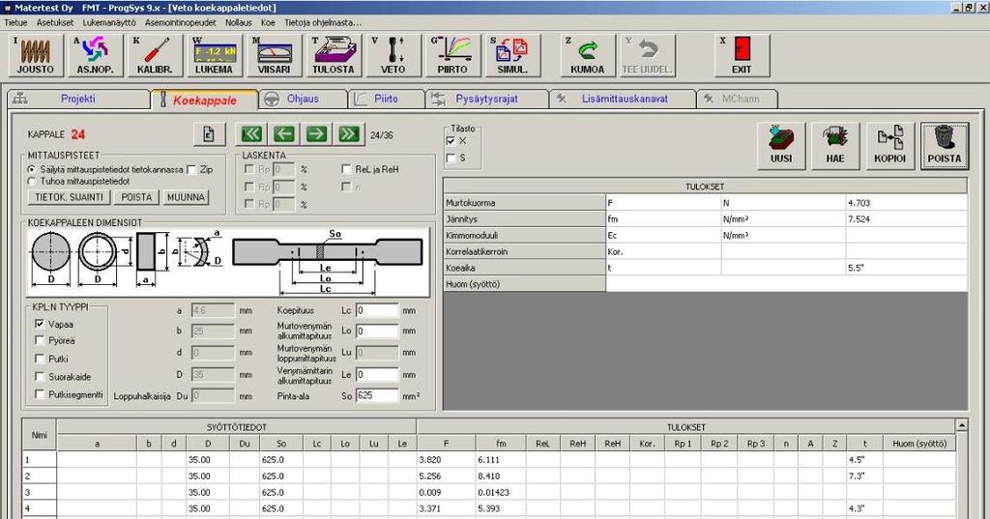This screenshot has width=990, height=519.
Task: Jump to last specimen with double-right arrow
Action: tap(348, 133)
